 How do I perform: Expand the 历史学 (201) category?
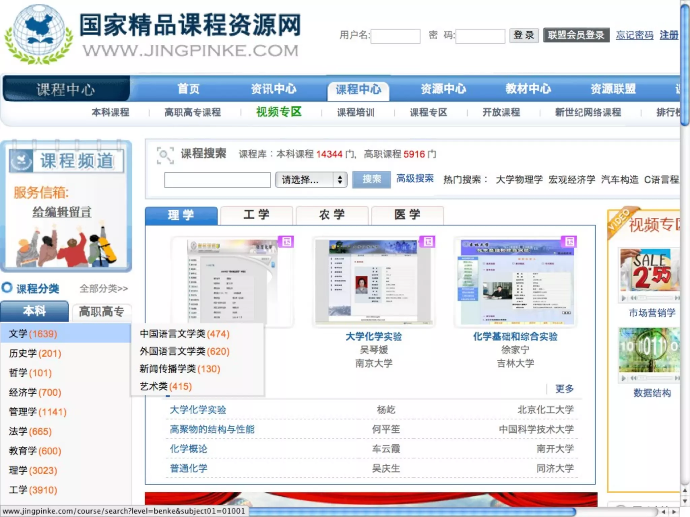[35, 353]
